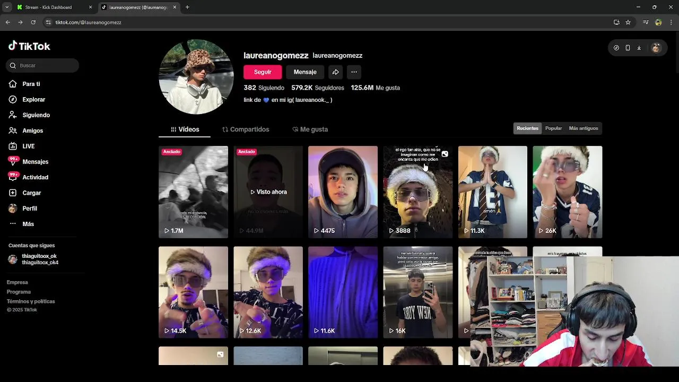679x382 pixels.
Task: Open the three-dot profile options menu
Action: (354, 72)
